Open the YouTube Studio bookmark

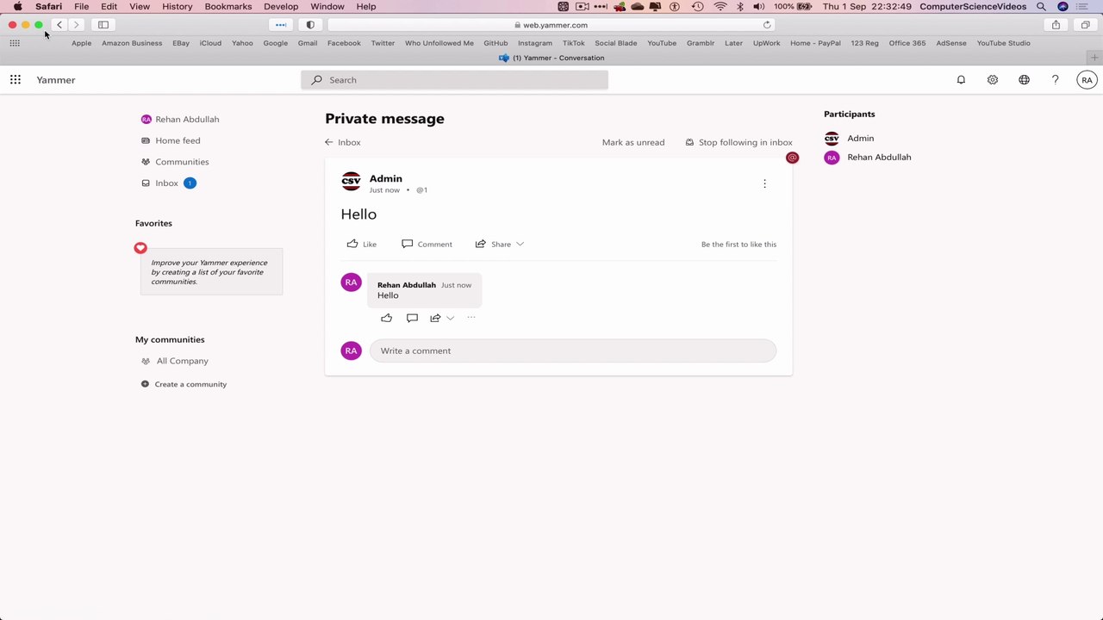(x=1004, y=43)
